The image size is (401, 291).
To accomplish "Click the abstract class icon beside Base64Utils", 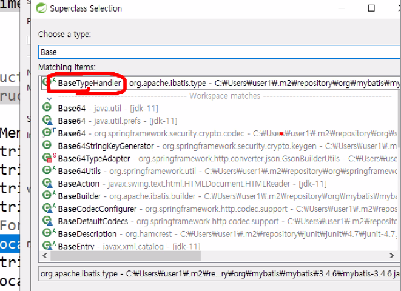I will 49,170.
